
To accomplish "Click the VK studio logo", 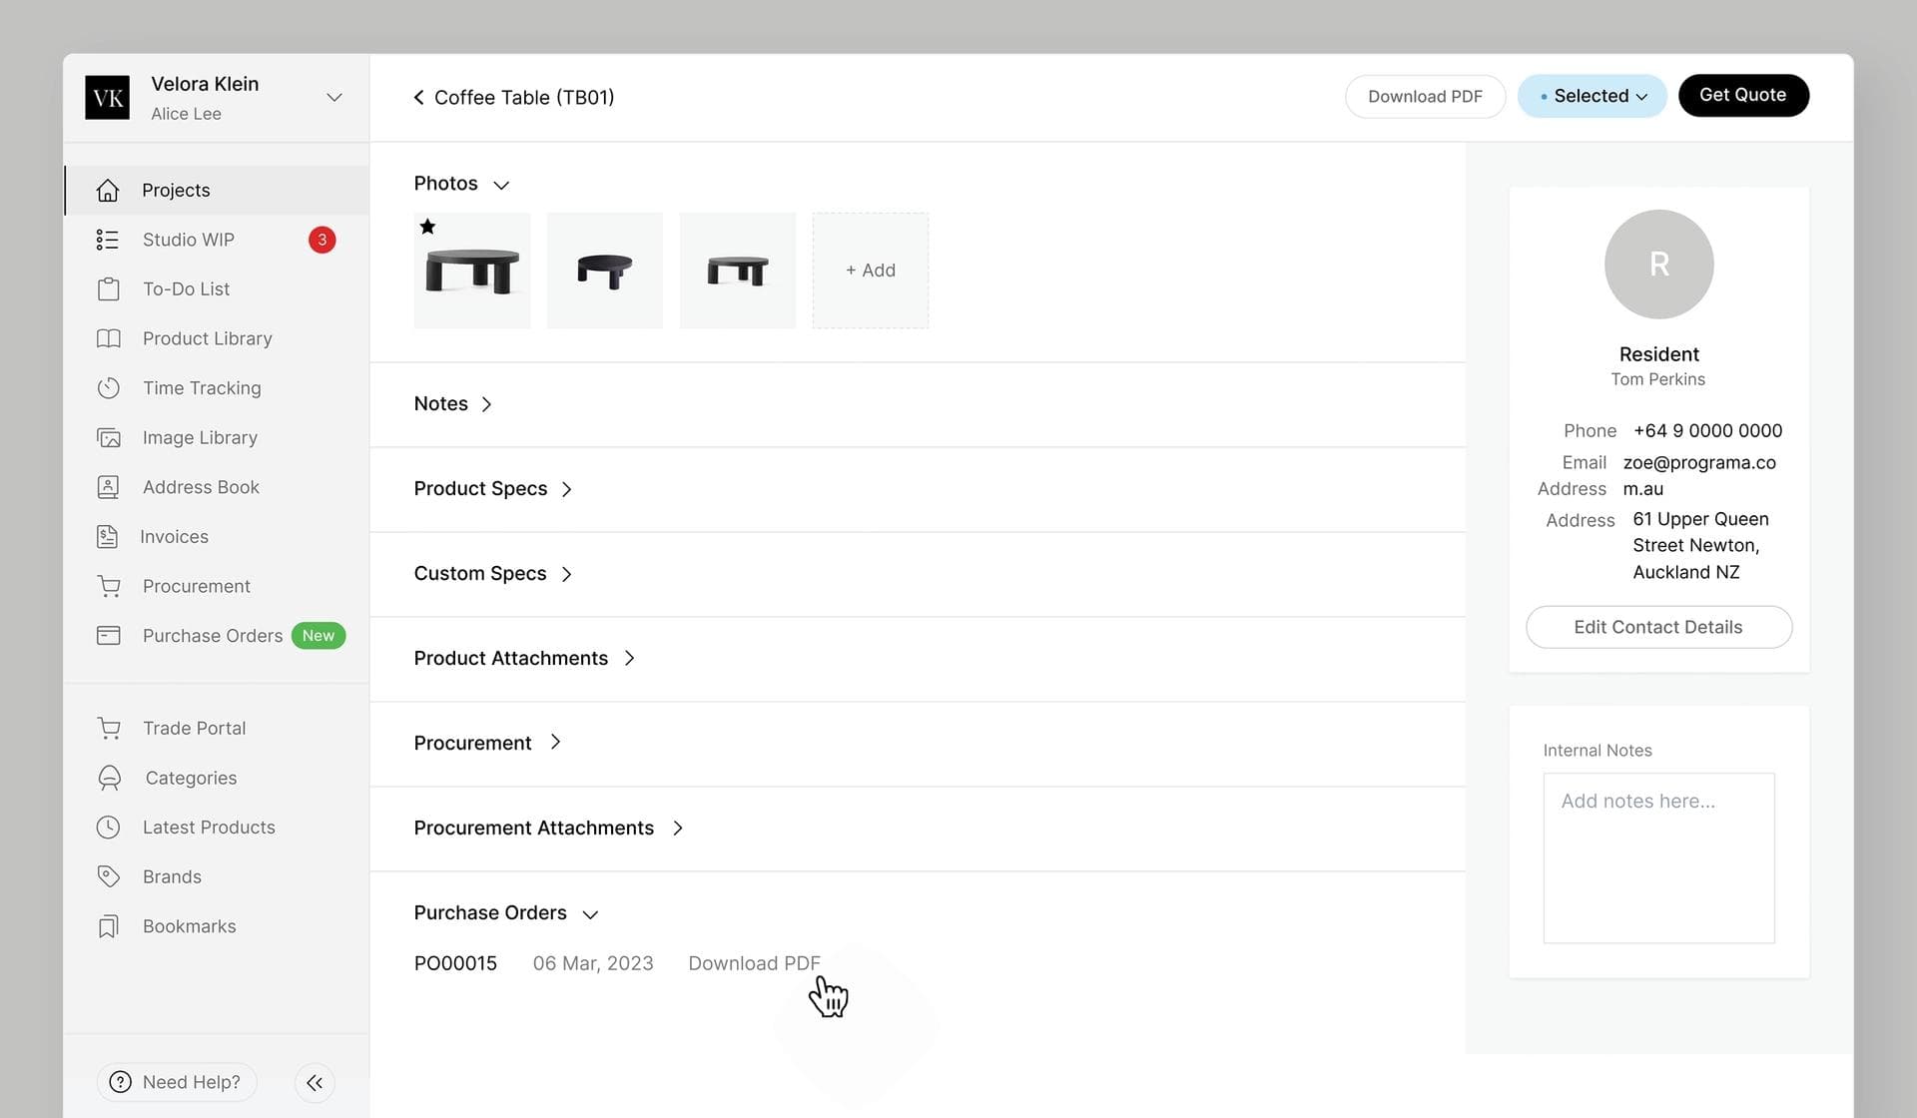I will 107,98.
